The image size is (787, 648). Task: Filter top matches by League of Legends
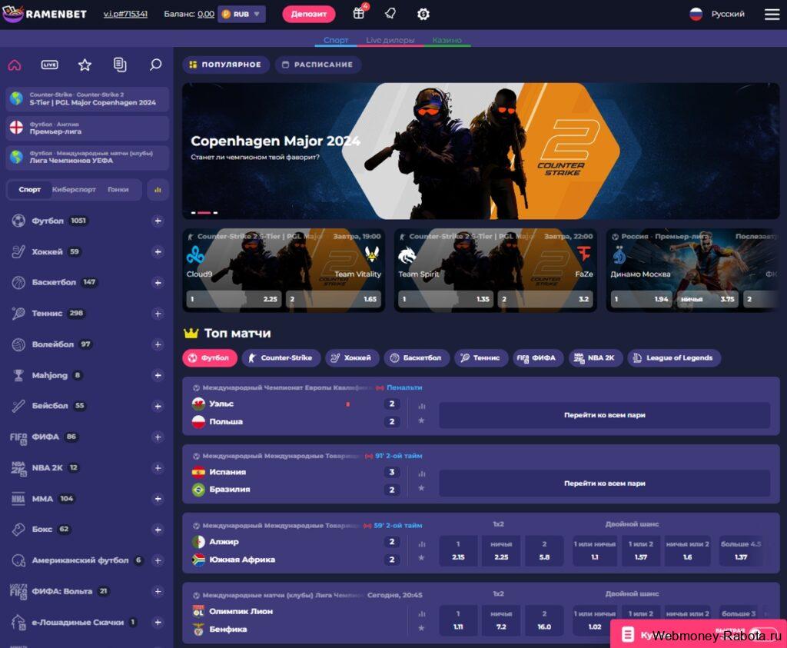pos(673,358)
